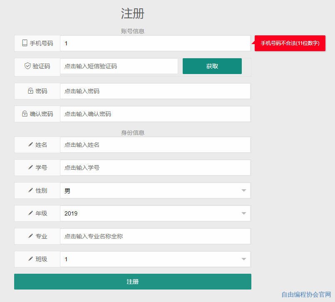Viewport: 335px width, 302px height.
Task: Submit the form with the 注册 button
Action: [133, 282]
